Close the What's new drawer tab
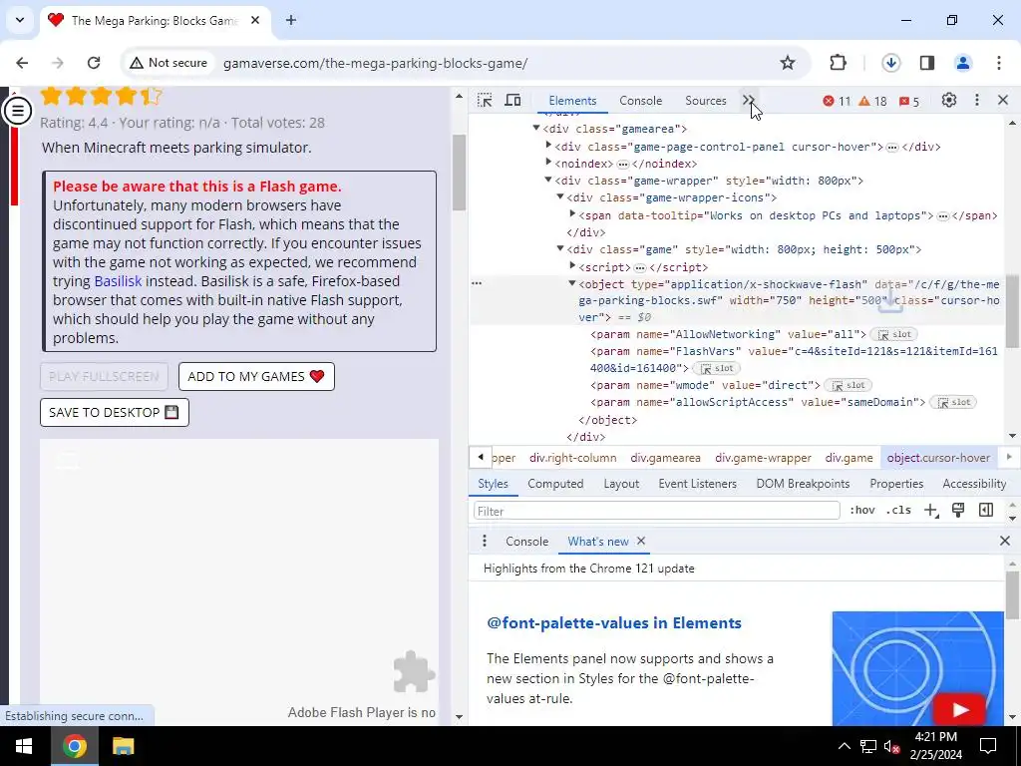 [641, 541]
